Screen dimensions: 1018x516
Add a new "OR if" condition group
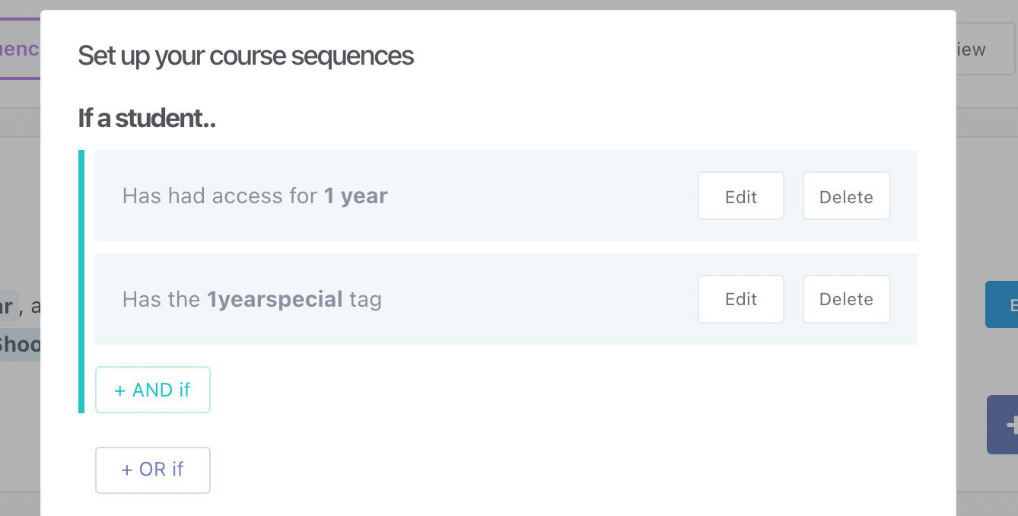point(152,470)
